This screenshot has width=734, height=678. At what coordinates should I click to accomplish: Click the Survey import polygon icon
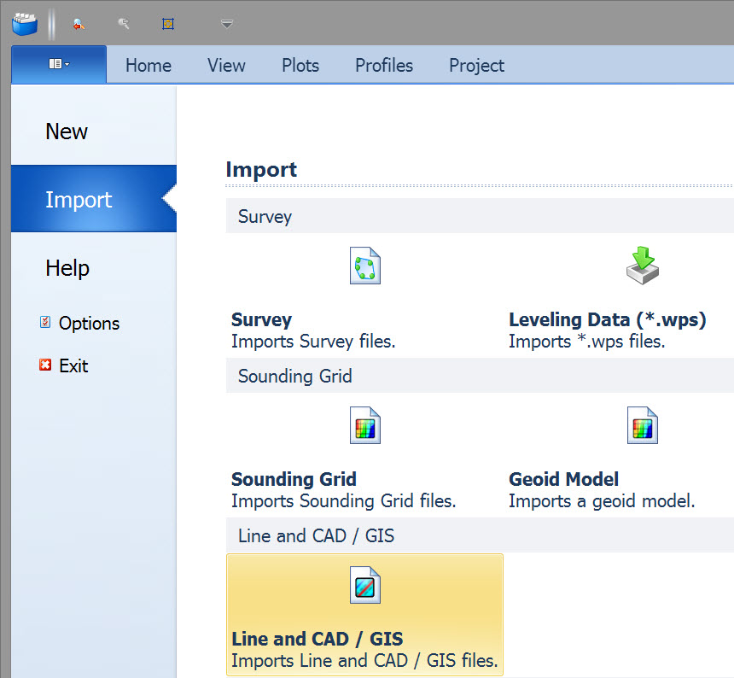tap(365, 266)
